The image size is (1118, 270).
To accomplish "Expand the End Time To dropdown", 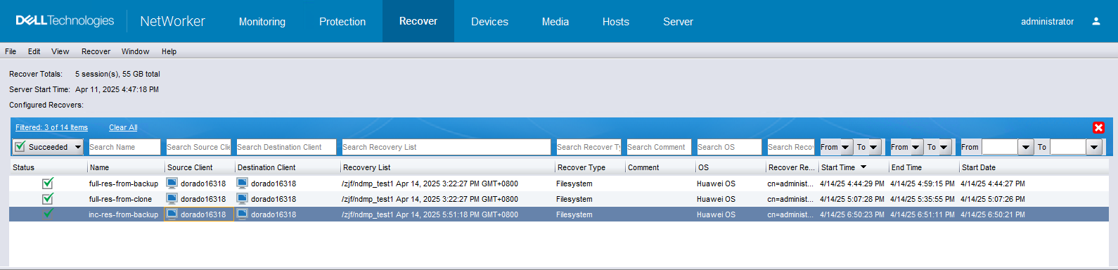I will 944,147.
